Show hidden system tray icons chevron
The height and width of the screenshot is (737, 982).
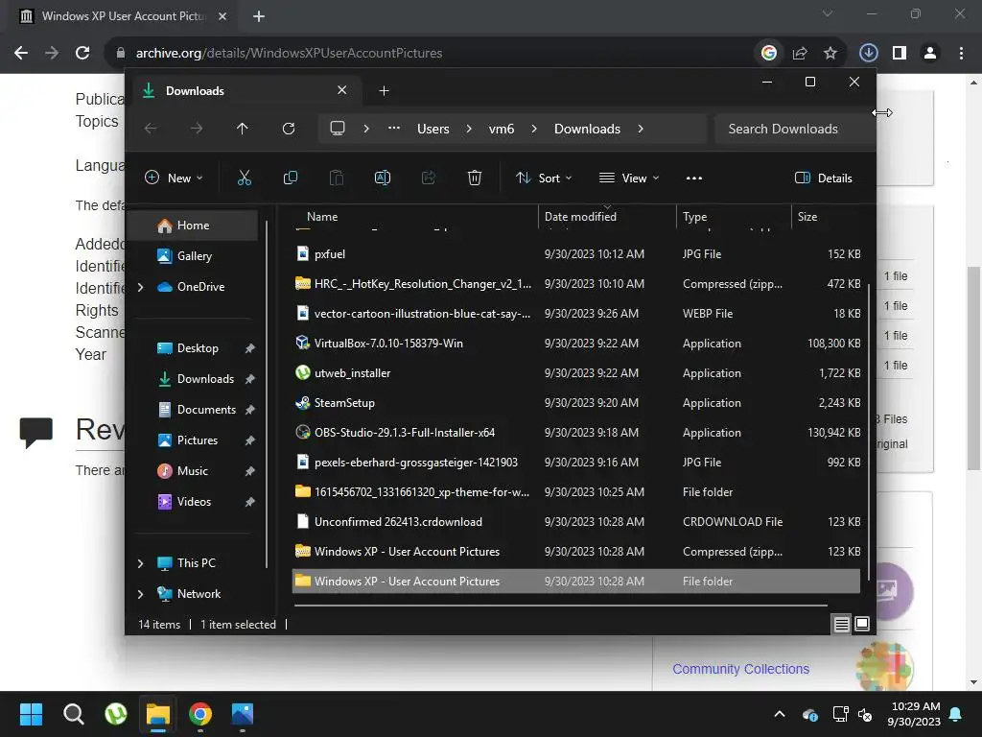[780, 714]
